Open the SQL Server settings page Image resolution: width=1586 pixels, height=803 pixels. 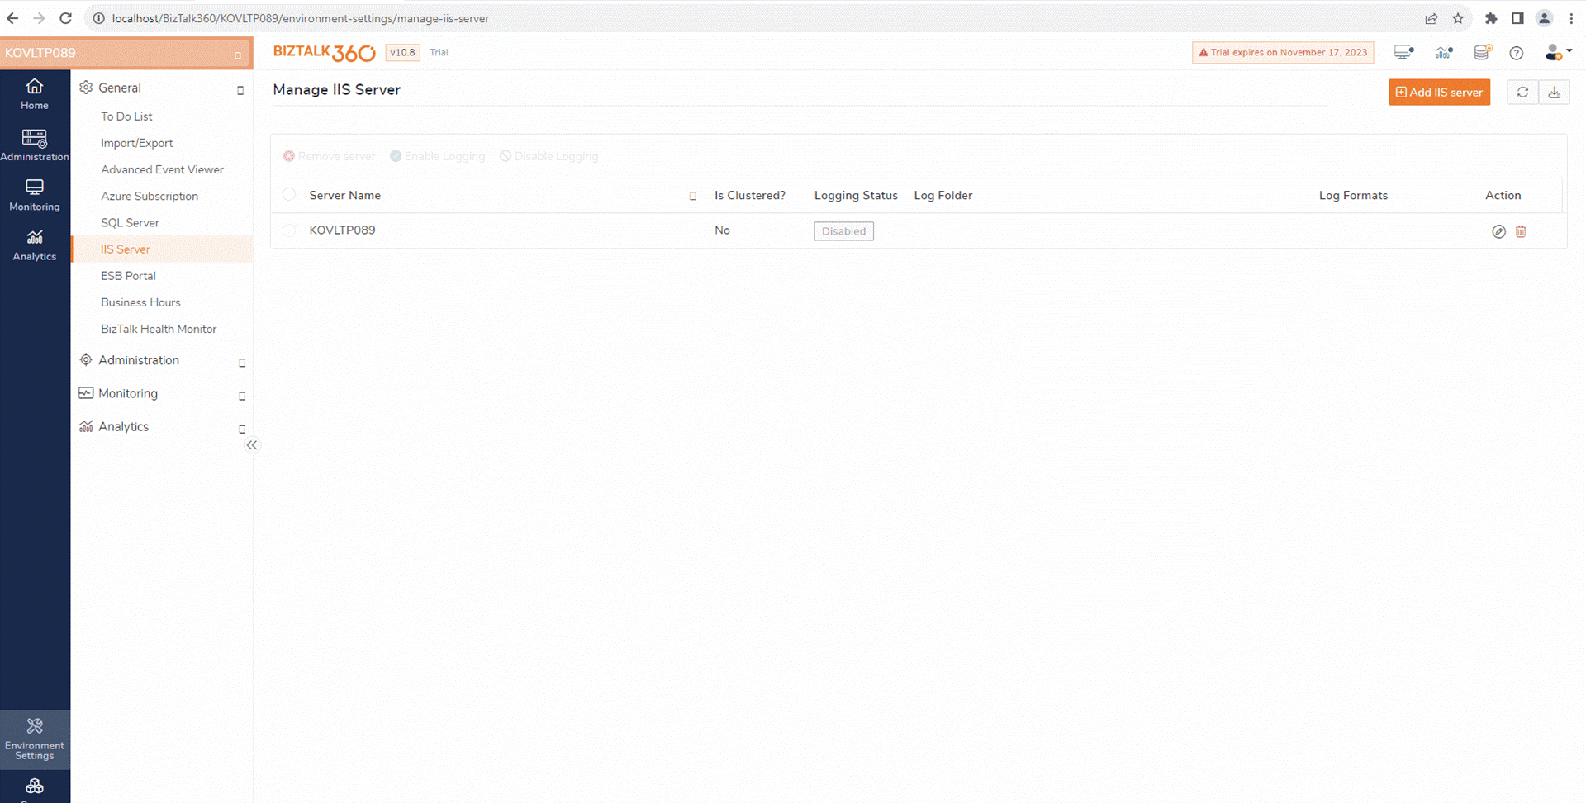(x=130, y=222)
